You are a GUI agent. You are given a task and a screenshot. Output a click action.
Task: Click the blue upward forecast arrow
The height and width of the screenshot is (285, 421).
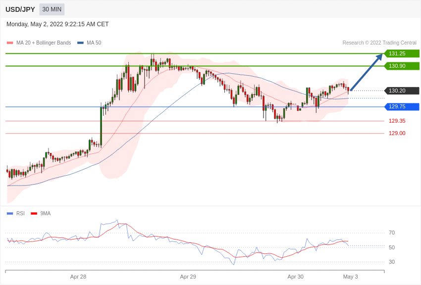367,72
